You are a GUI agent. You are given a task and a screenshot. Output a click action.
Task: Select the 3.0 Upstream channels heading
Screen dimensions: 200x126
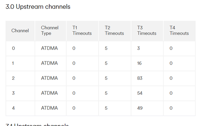click(x=38, y=7)
